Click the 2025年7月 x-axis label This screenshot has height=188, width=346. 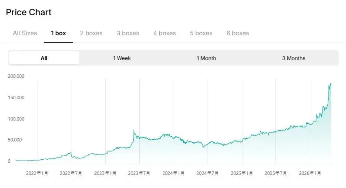point(276,173)
